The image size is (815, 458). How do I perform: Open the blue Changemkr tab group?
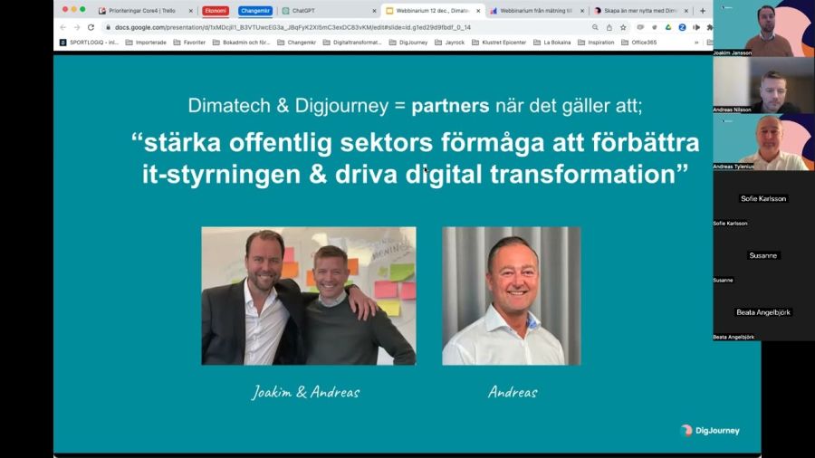pyautogui.click(x=255, y=10)
